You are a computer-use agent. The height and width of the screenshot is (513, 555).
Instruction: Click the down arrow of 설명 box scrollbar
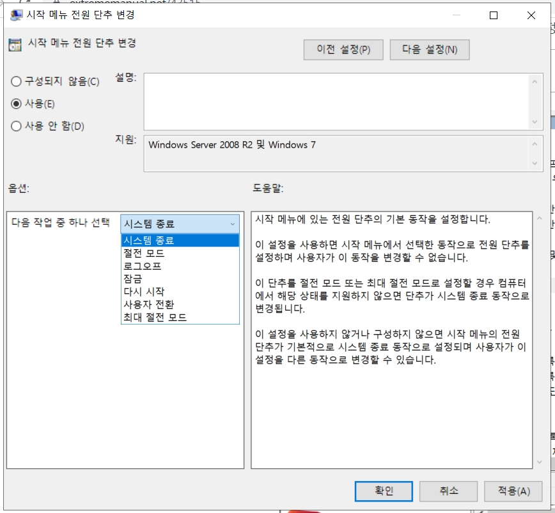point(535,122)
